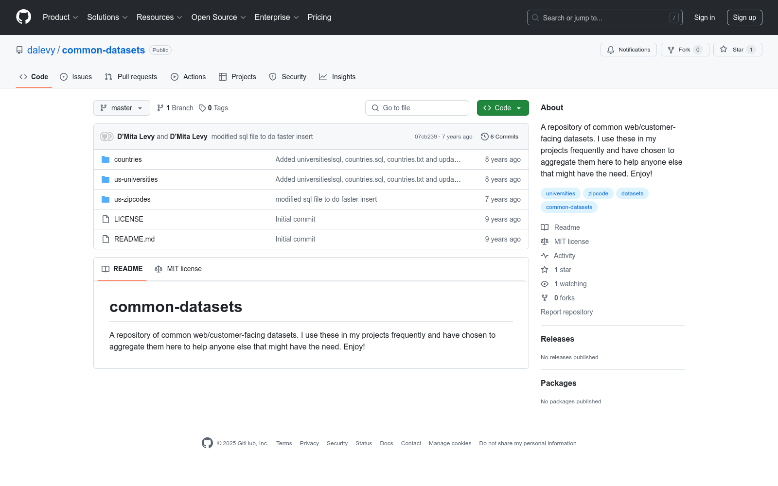Open the dalevy user profile link
The width and height of the screenshot is (778, 486).
[41, 50]
